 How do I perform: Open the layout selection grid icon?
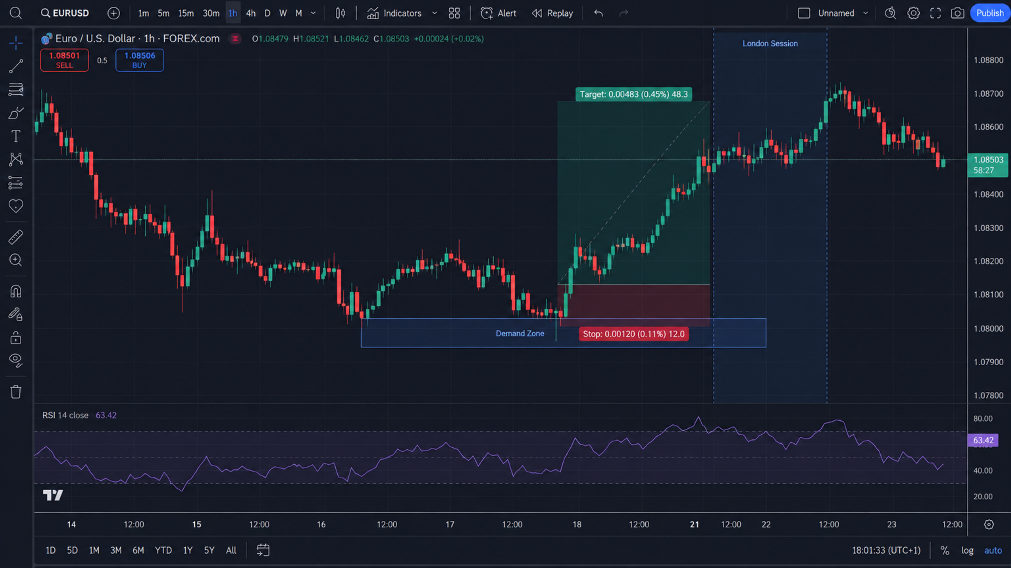coord(454,13)
